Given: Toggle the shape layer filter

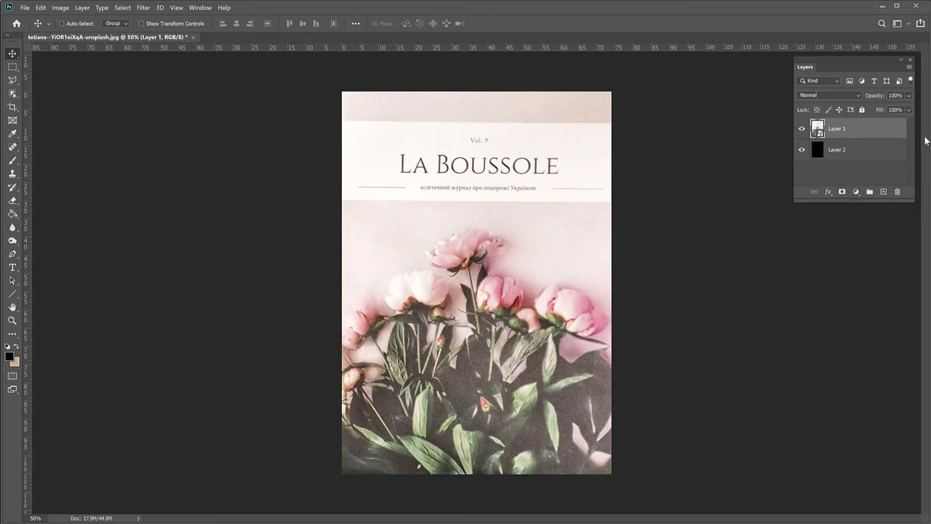Looking at the screenshot, I should (x=887, y=81).
